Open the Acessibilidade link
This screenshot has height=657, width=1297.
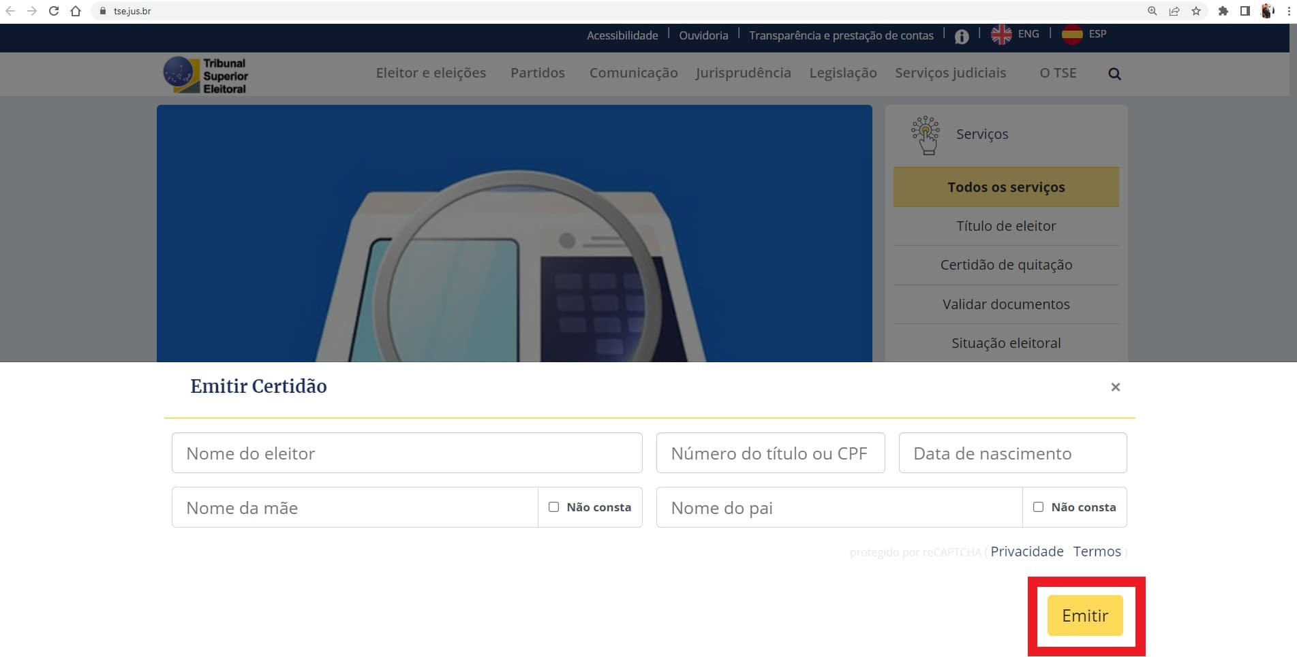click(x=622, y=35)
